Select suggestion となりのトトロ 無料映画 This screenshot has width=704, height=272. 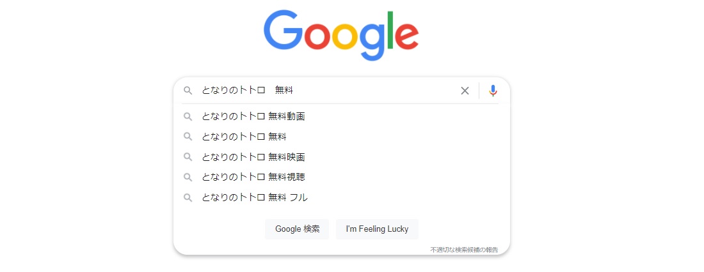[341, 157]
